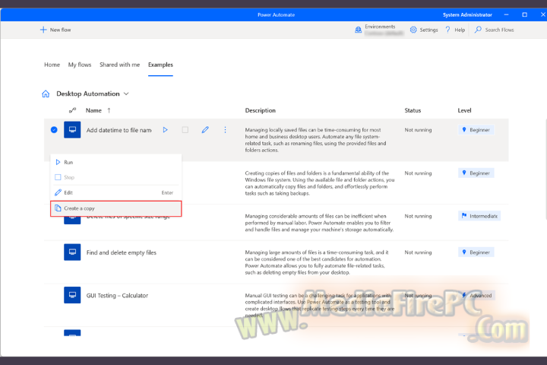This screenshot has width=547, height=365.
Task: Open Settings gear
Action: (x=413, y=30)
